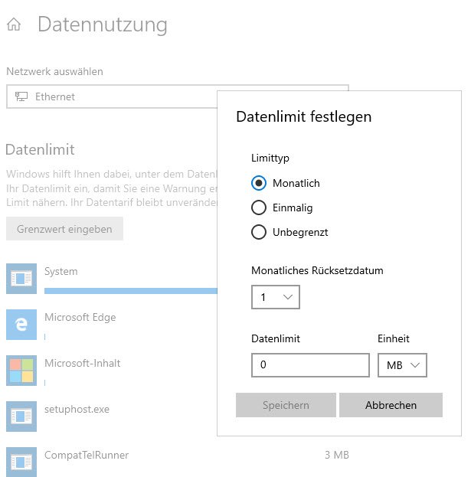The width and height of the screenshot is (471, 477).
Task: Click Abbrechen to cancel the dialog
Action: click(x=391, y=405)
